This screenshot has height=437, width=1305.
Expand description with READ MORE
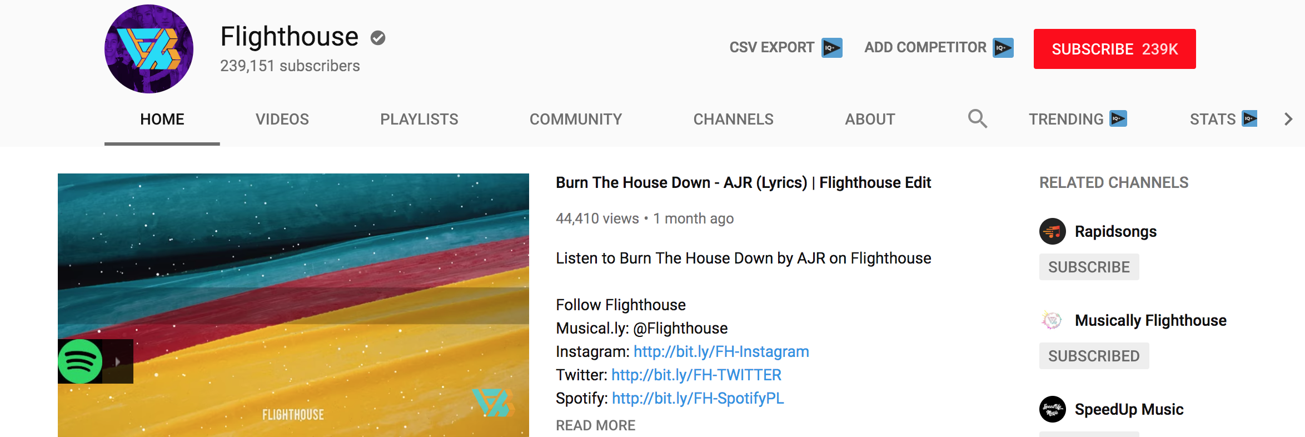[x=595, y=425]
